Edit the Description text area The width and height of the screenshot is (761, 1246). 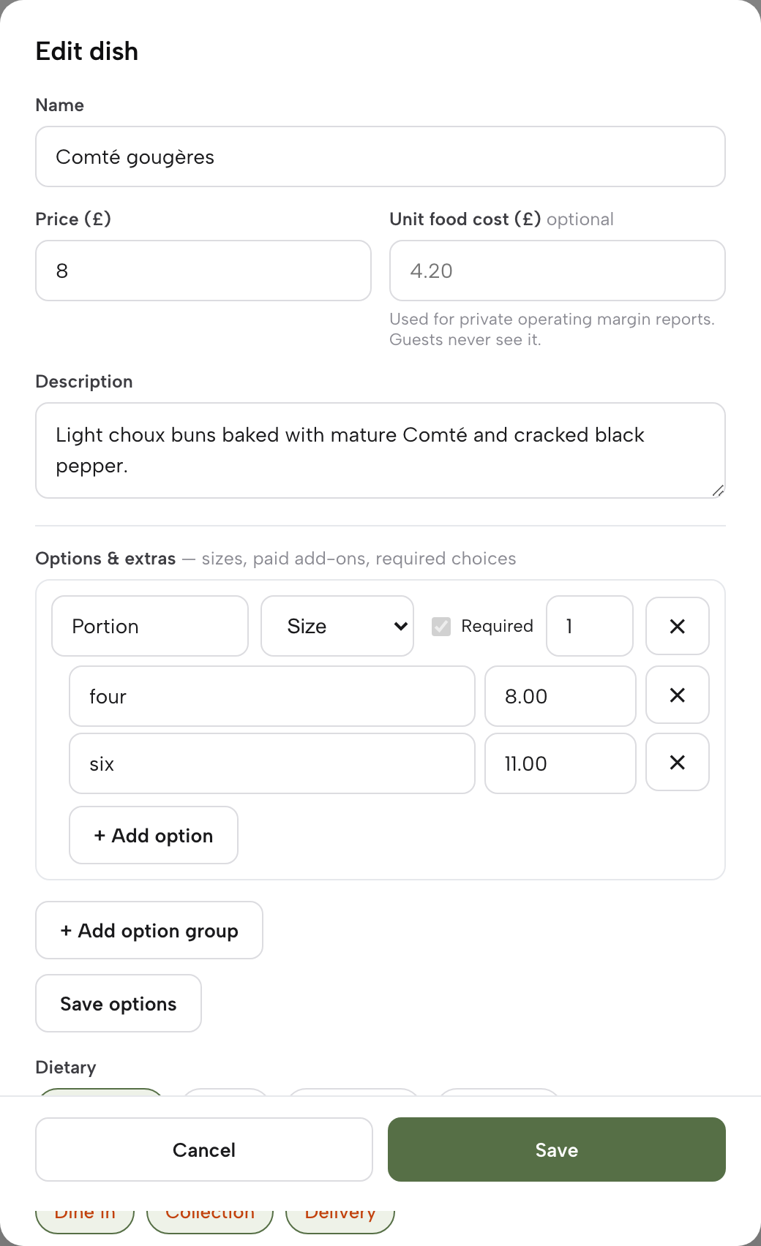(x=380, y=450)
